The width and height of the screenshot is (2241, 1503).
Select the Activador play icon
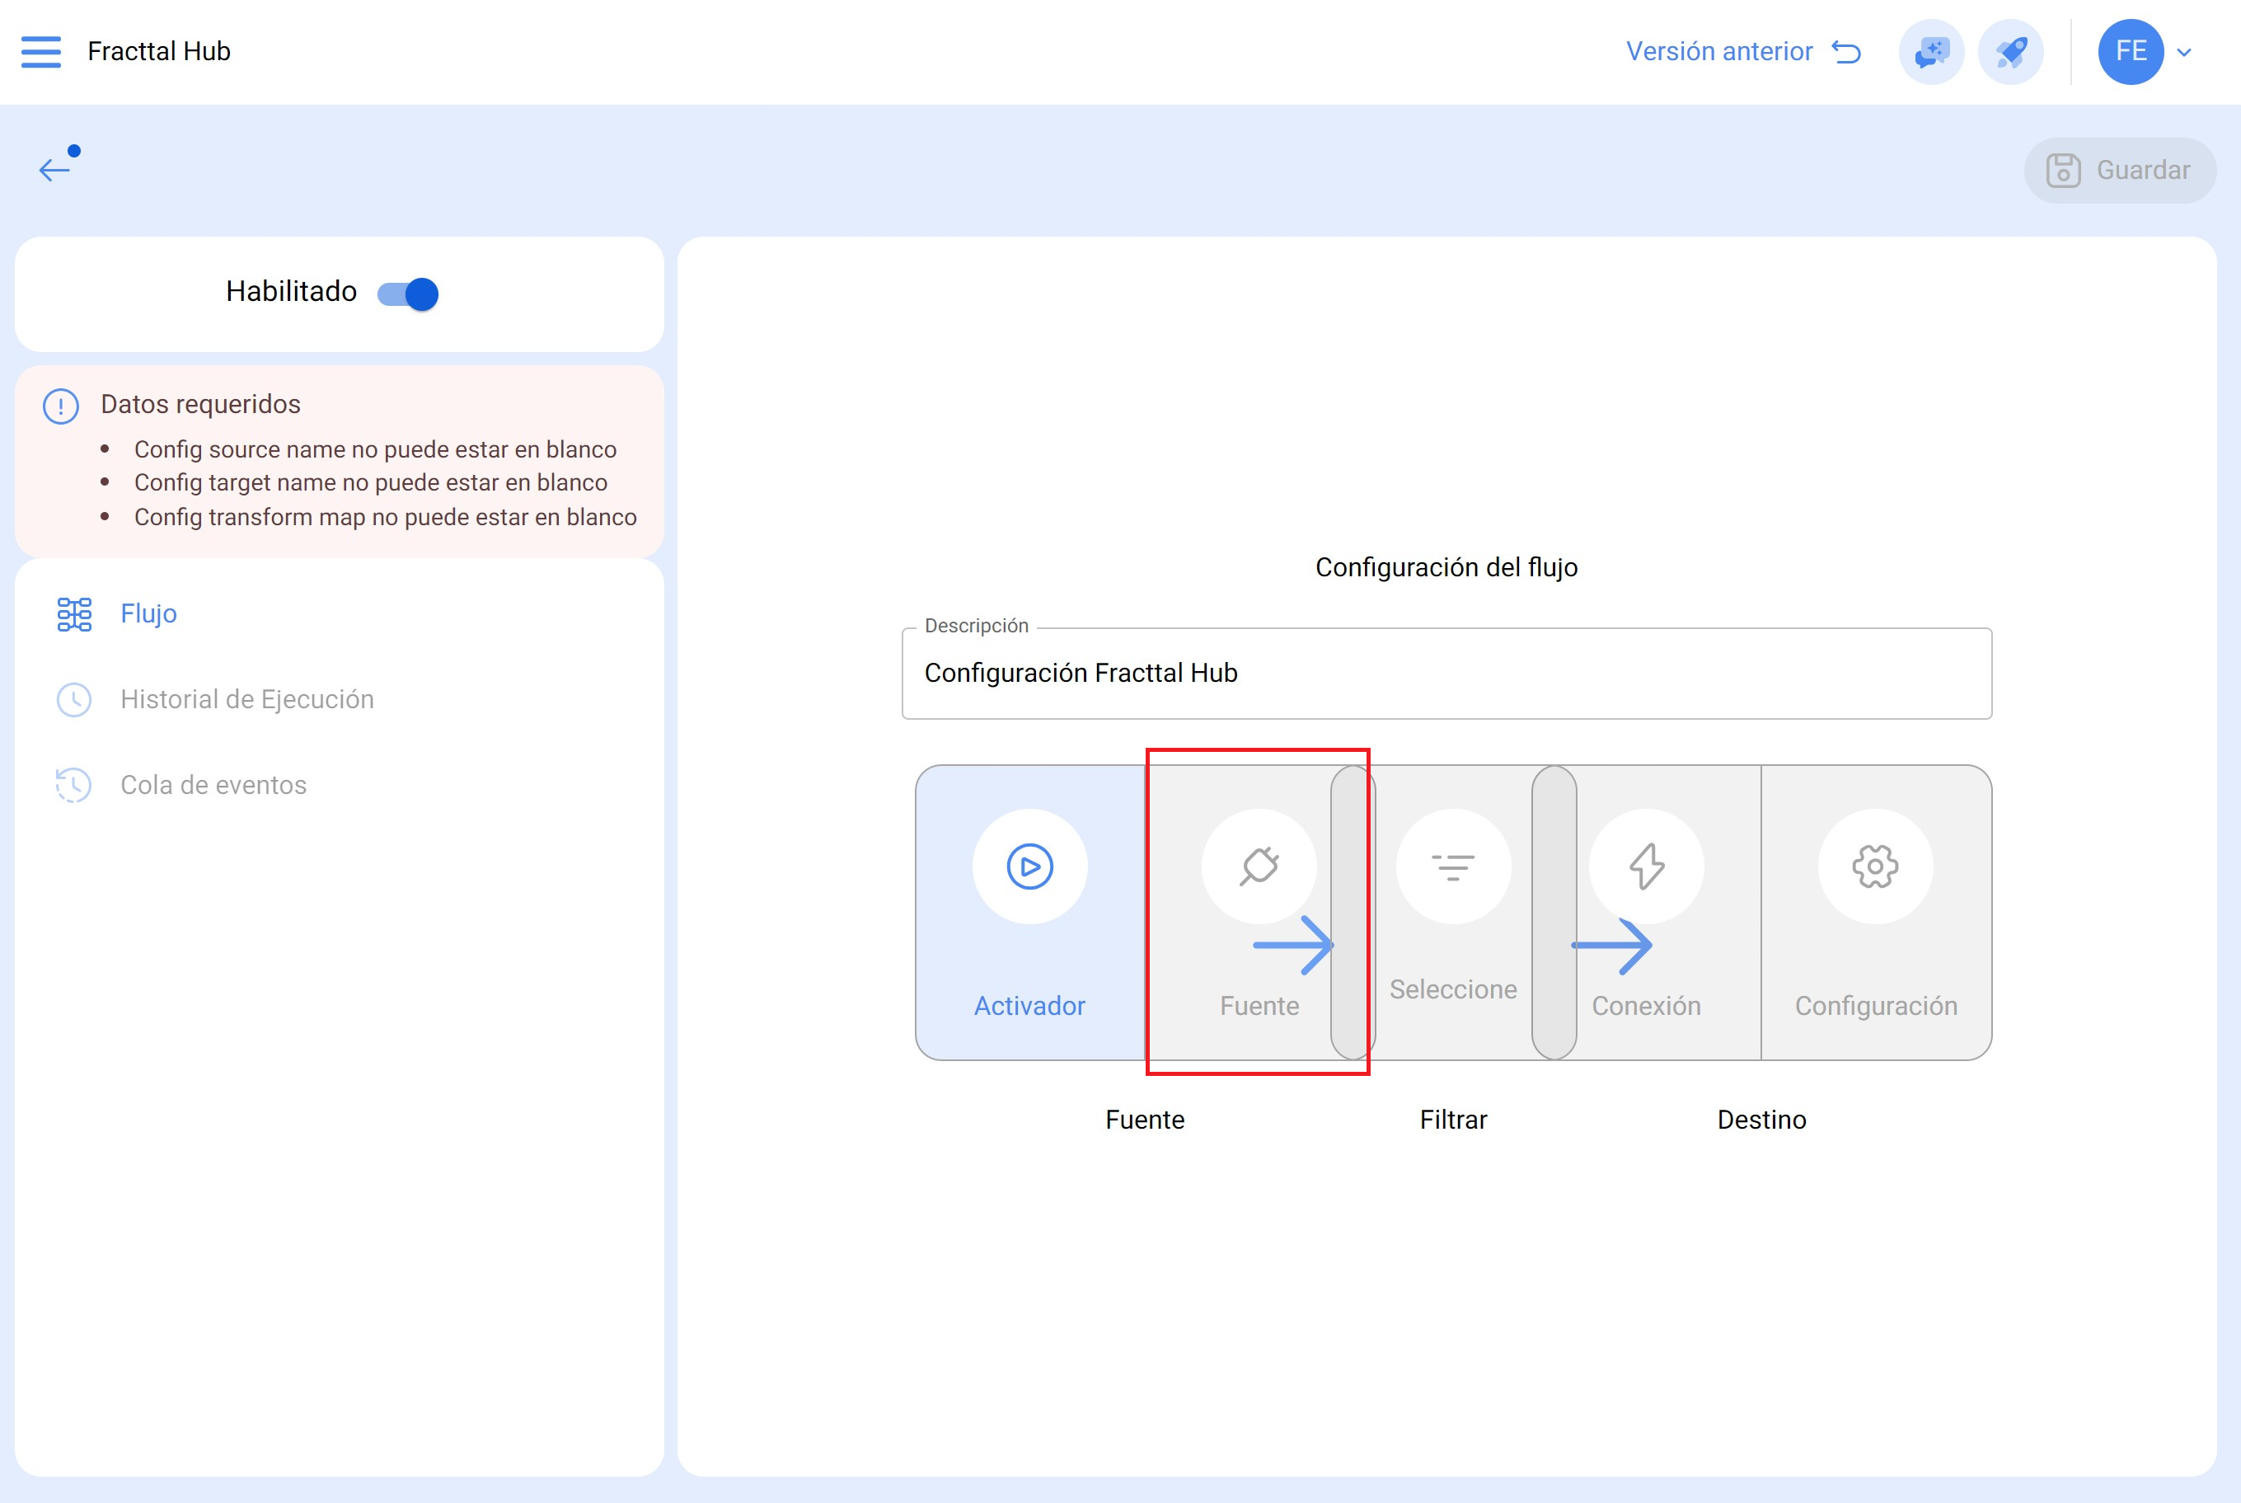coord(1029,867)
